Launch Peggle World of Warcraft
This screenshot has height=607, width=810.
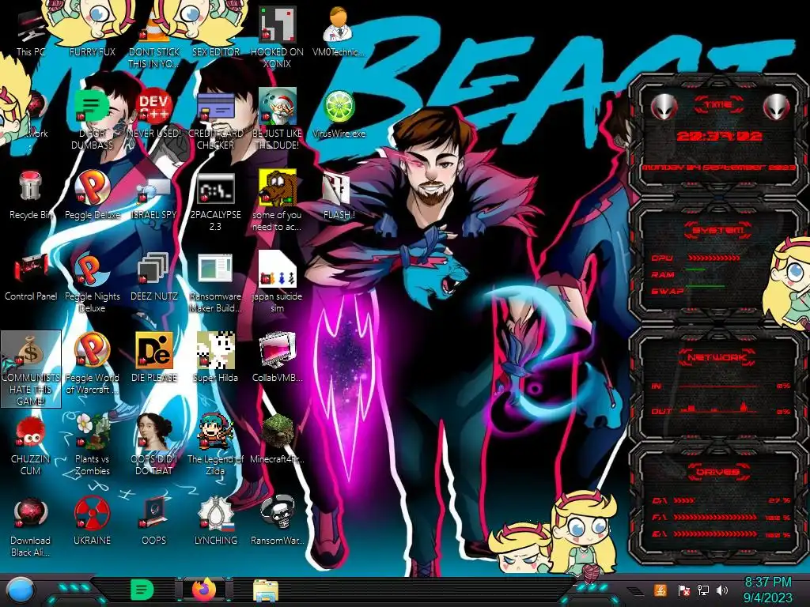pyautogui.click(x=92, y=364)
